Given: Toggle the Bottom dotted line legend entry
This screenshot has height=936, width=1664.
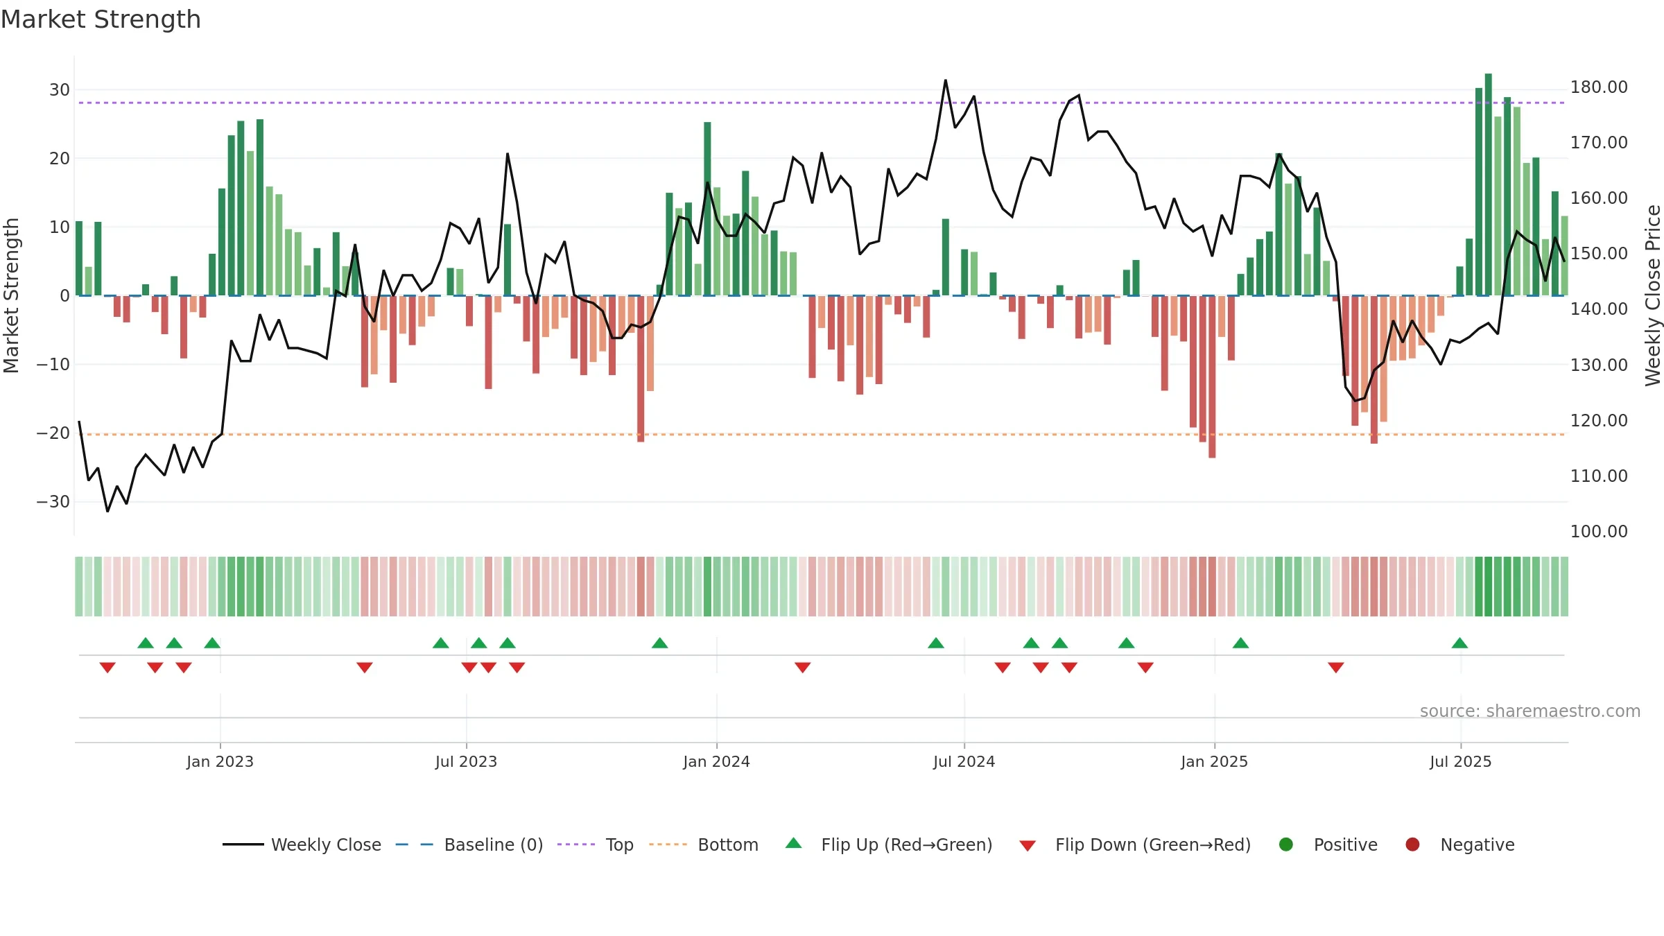Looking at the screenshot, I should (x=704, y=844).
